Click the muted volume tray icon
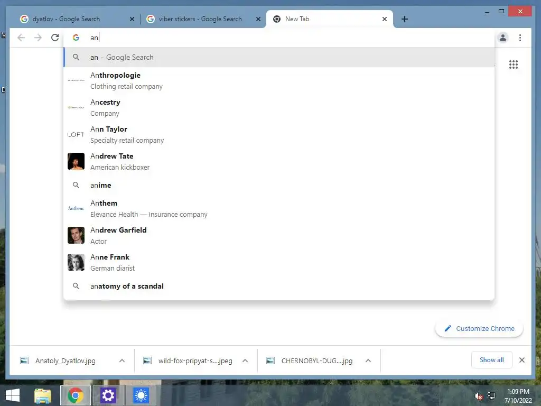The height and width of the screenshot is (406, 541). [x=478, y=396]
